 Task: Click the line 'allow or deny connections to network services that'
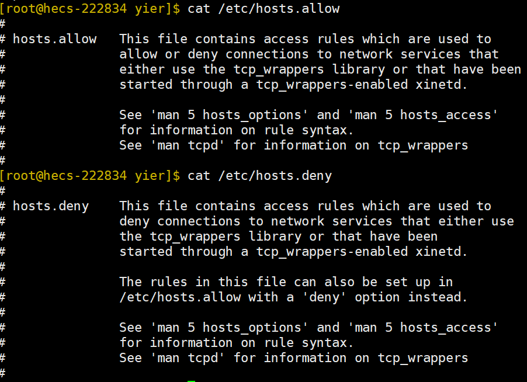(x=309, y=54)
